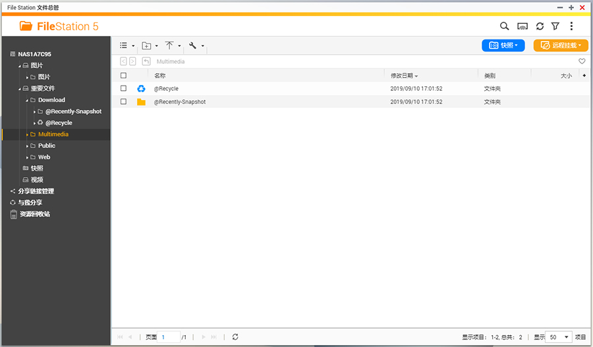
Task: Go to next page icon in footer
Action: pos(204,337)
